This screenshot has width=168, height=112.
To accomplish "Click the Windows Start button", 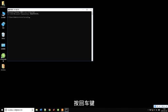I will (x=2, y=110).
